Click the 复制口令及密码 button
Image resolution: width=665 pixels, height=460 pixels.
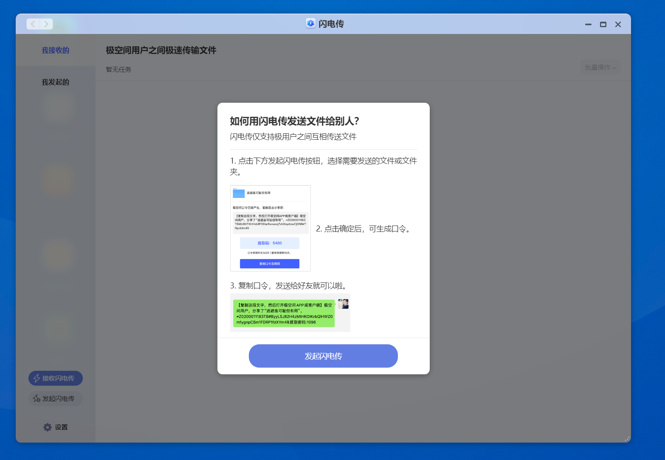[x=270, y=263]
